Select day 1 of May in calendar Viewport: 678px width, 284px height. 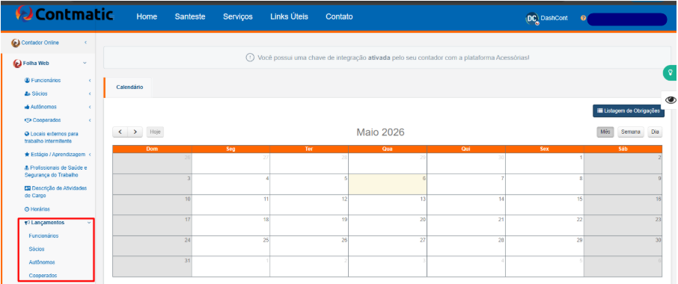pos(544,164)
